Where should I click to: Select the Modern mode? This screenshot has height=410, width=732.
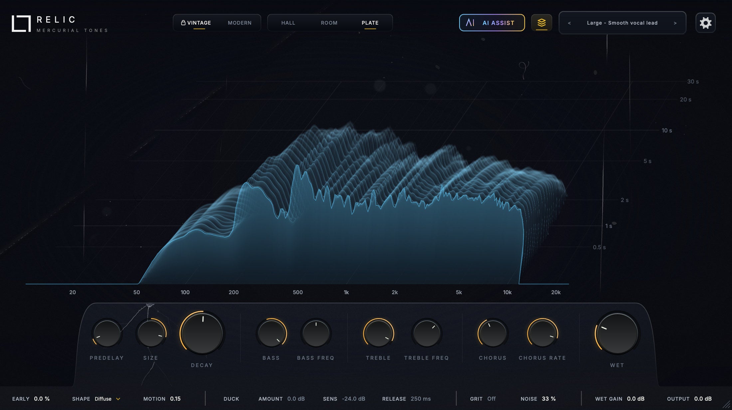(x=240, y=23)
